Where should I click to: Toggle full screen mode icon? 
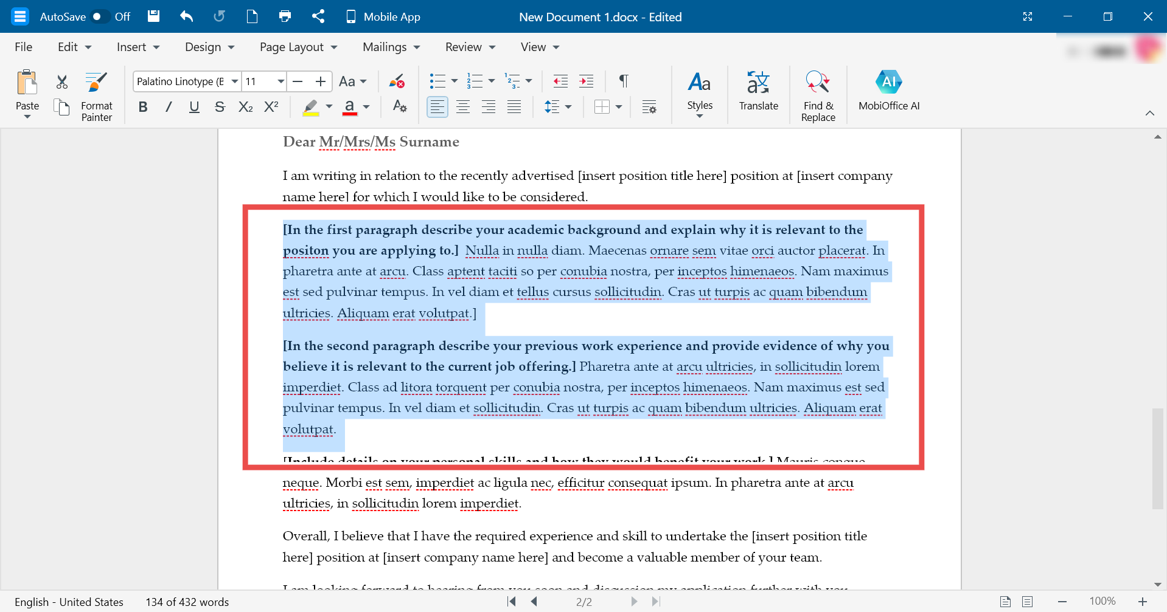coord(1028,16)
